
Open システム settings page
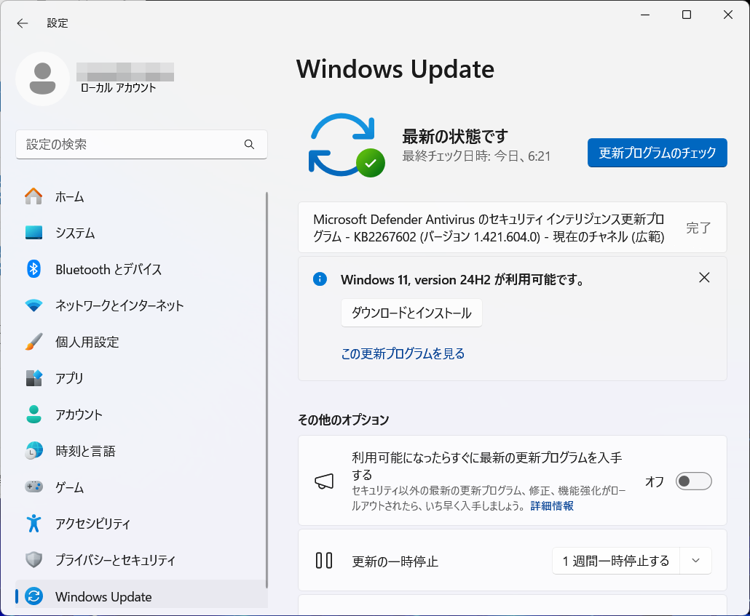[x=141, y=233]
